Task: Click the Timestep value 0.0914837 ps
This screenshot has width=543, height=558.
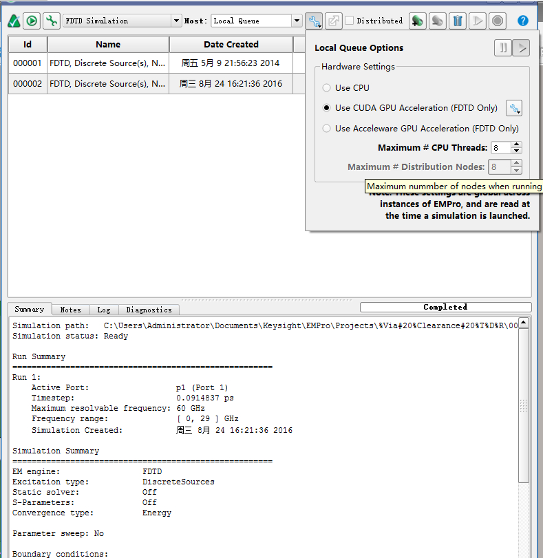Action: coord(204,398)
